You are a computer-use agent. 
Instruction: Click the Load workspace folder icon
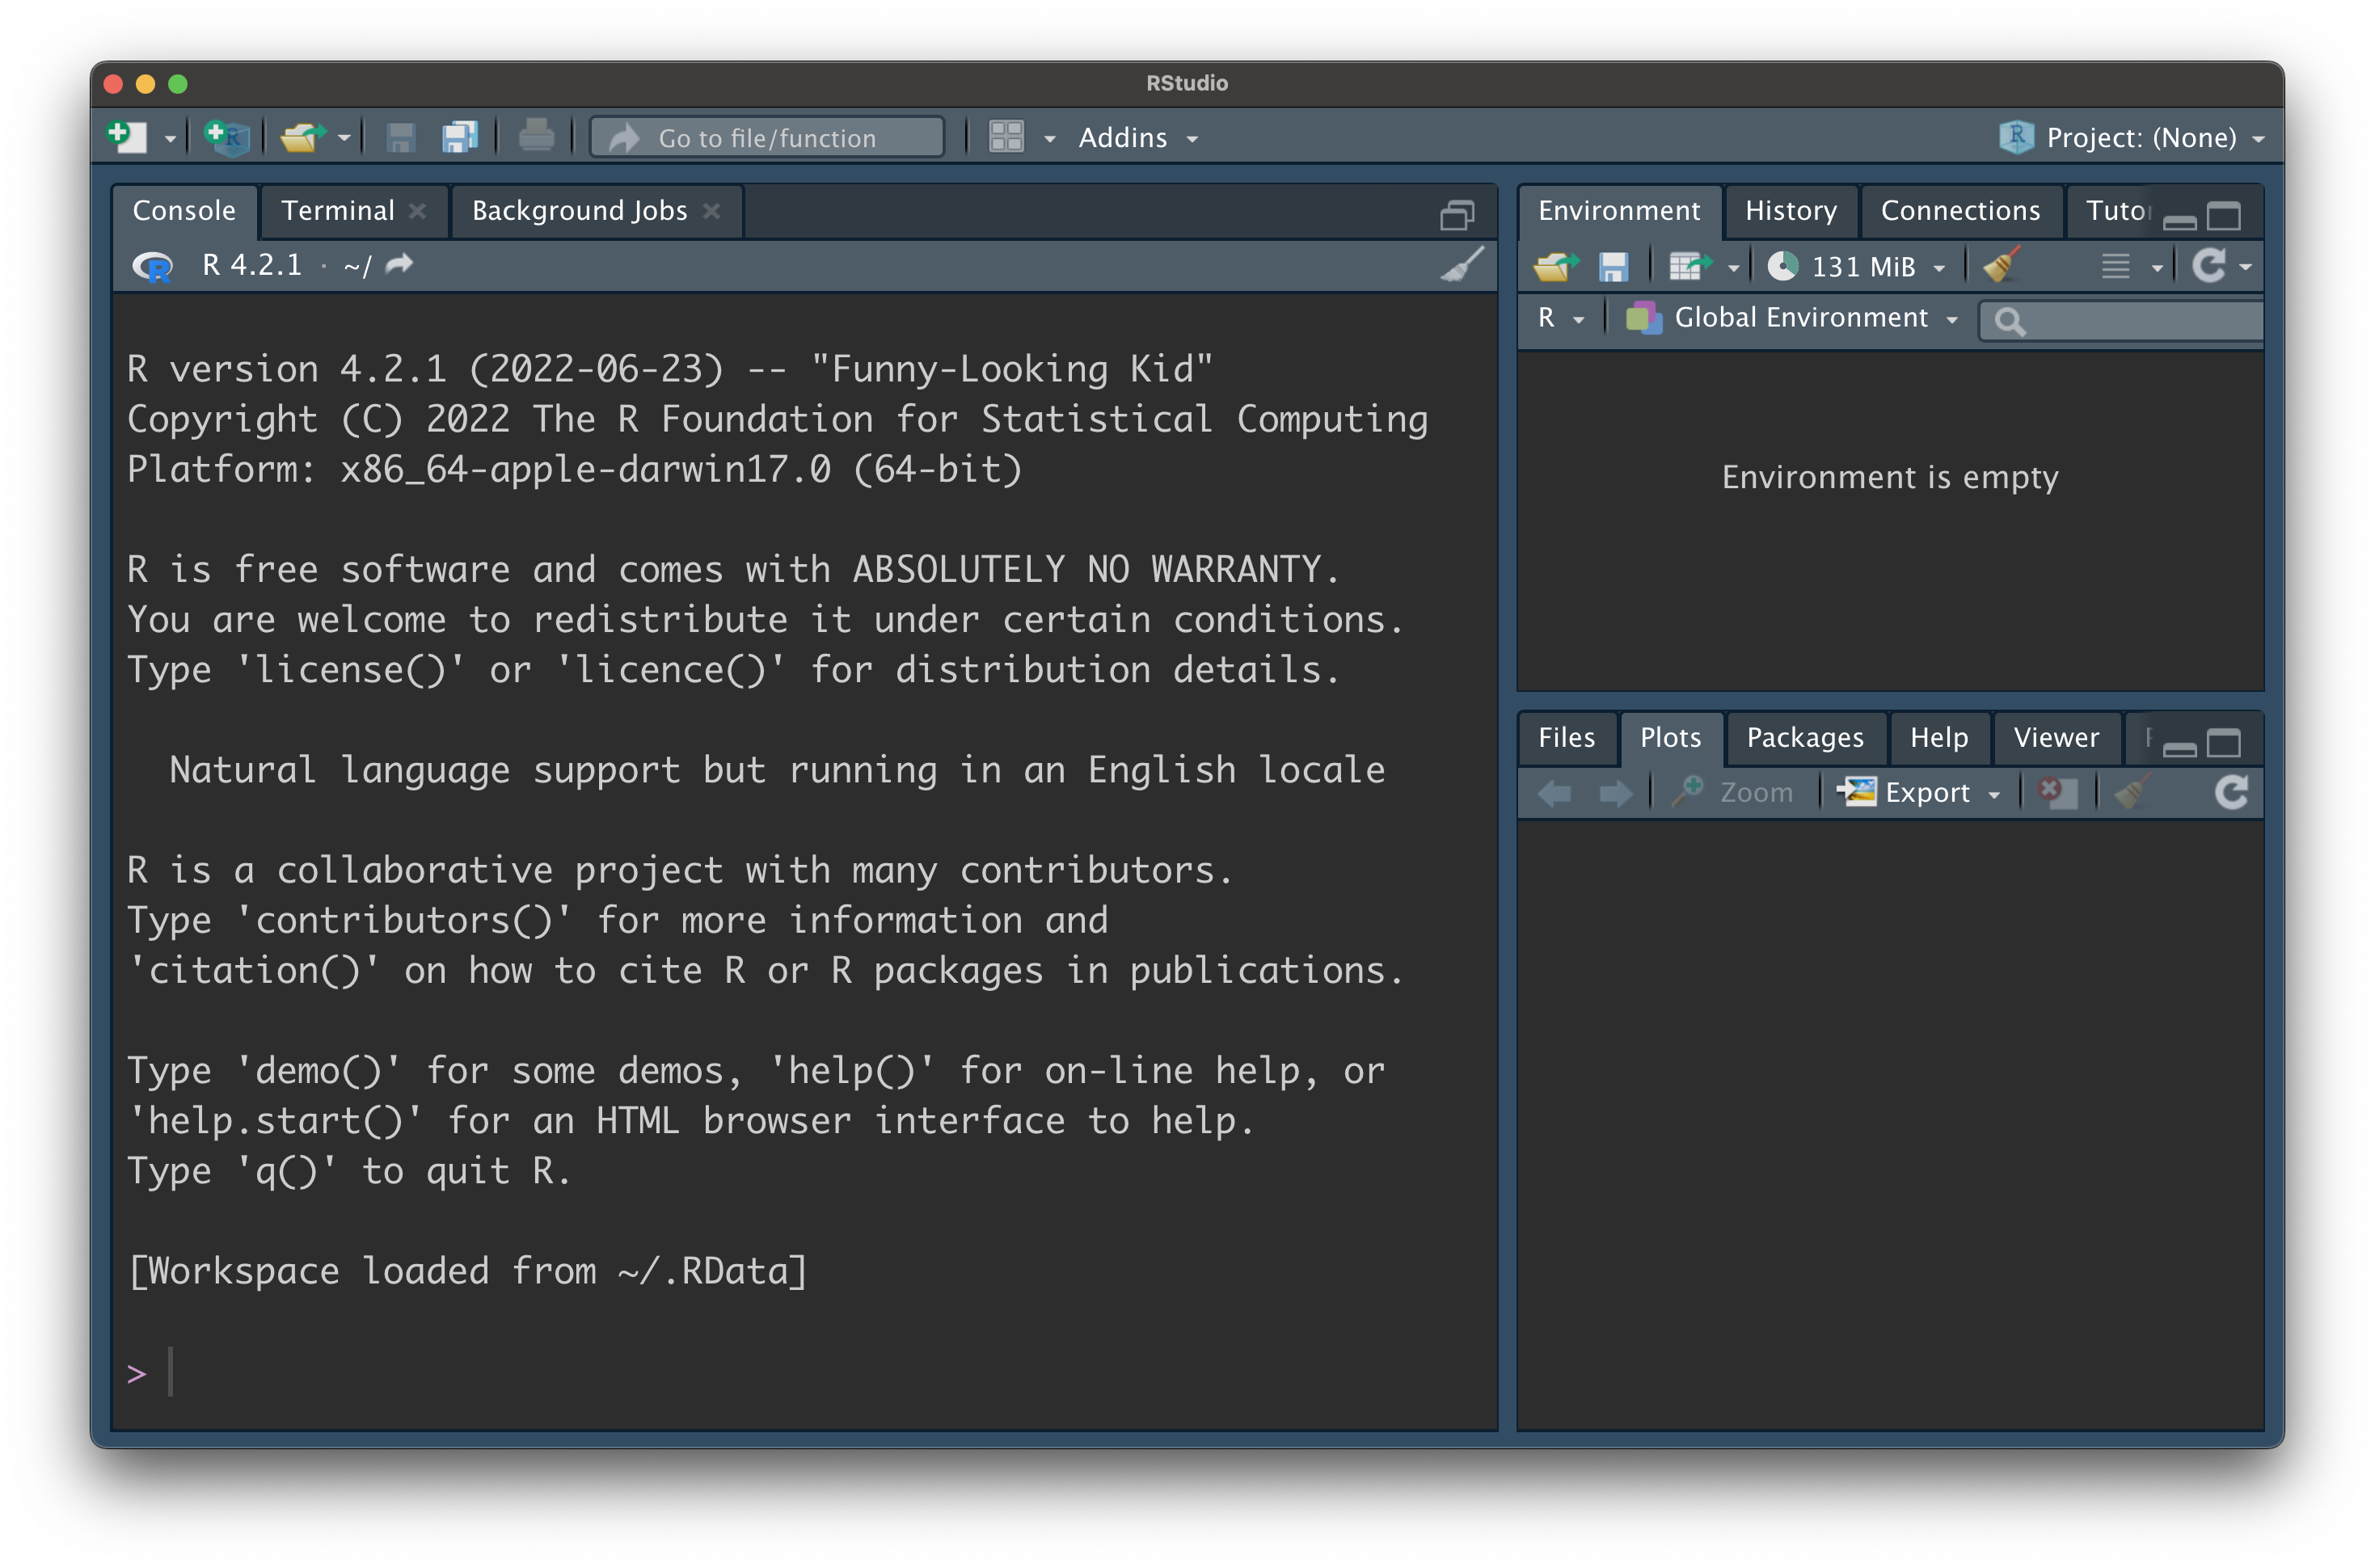pos(1556,267)
